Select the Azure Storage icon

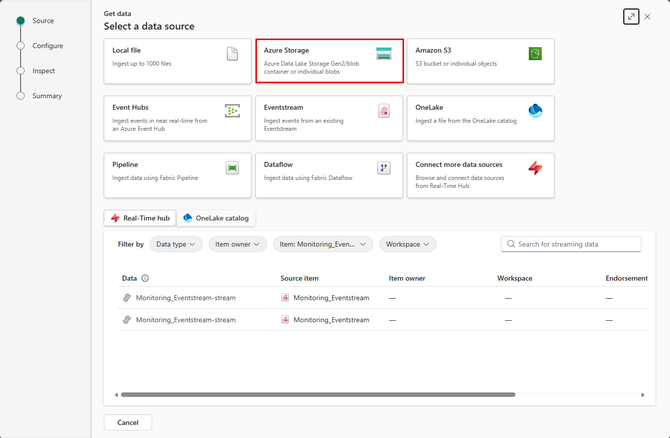pos(384,54)
